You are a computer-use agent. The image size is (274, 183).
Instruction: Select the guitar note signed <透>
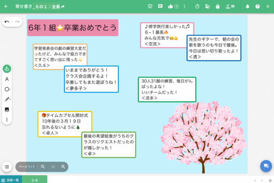click(x=214, y=48)
